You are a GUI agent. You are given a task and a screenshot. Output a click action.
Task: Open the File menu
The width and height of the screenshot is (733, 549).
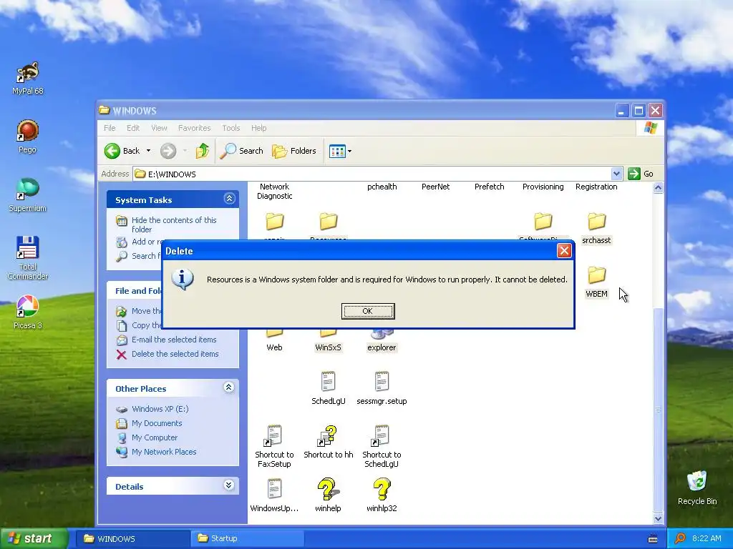point(110,128)
